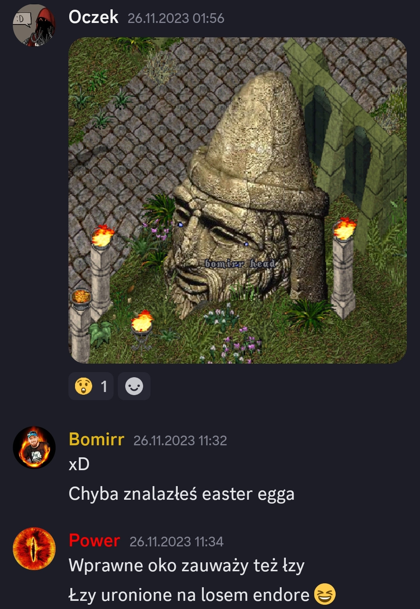Click the Oczek username
Image resolution: width=420 pixels, height=609 pixels.
[93, 17]
